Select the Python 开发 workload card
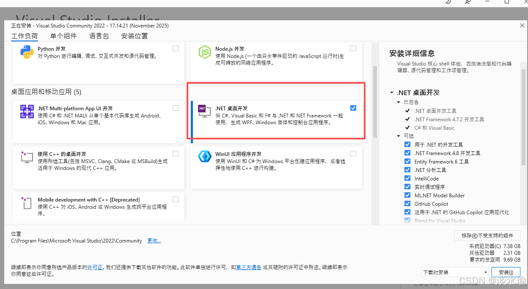528x289 pixels. click(x=99, y=63)
